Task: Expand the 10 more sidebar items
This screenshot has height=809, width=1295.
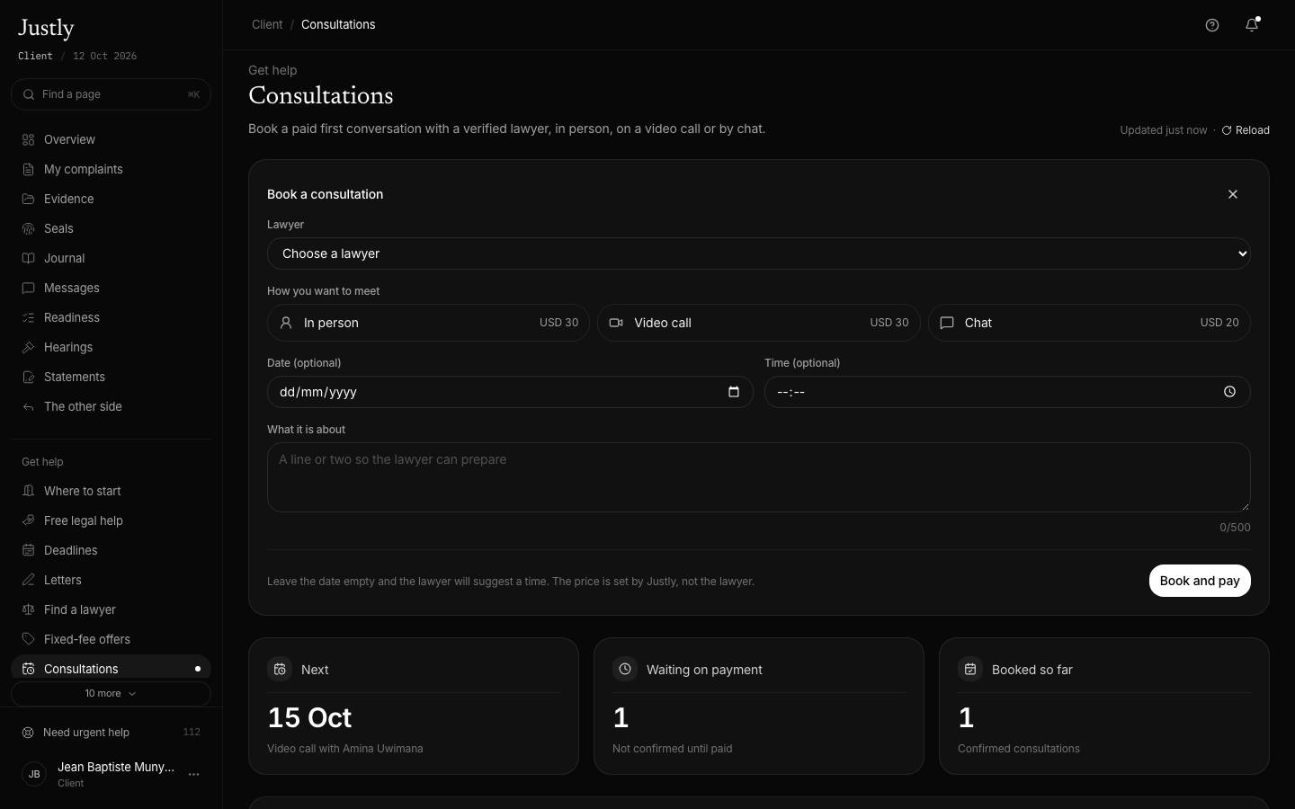Action: click(x=111, y=694)
